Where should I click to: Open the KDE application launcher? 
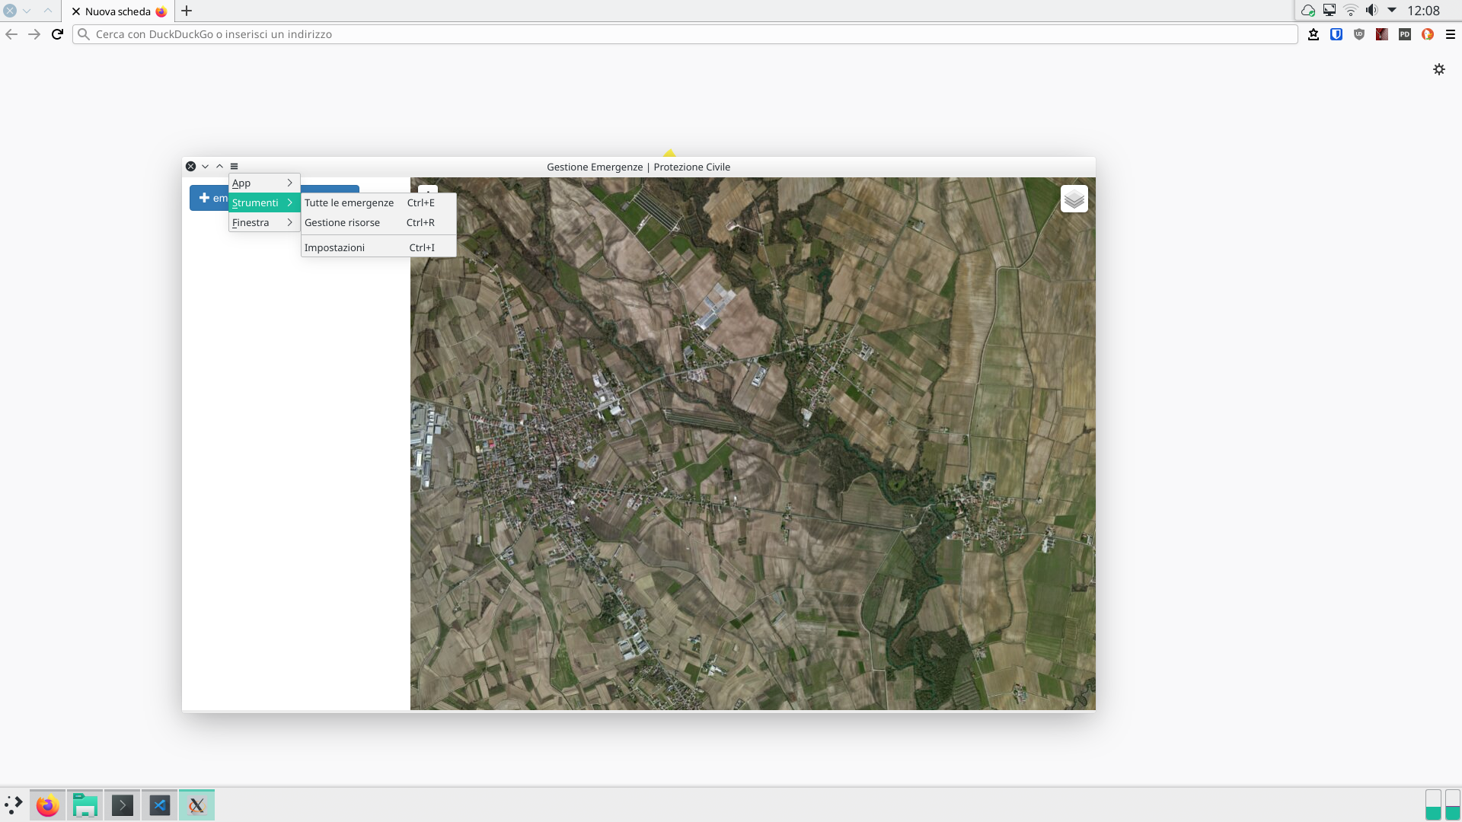coord(14,805)
